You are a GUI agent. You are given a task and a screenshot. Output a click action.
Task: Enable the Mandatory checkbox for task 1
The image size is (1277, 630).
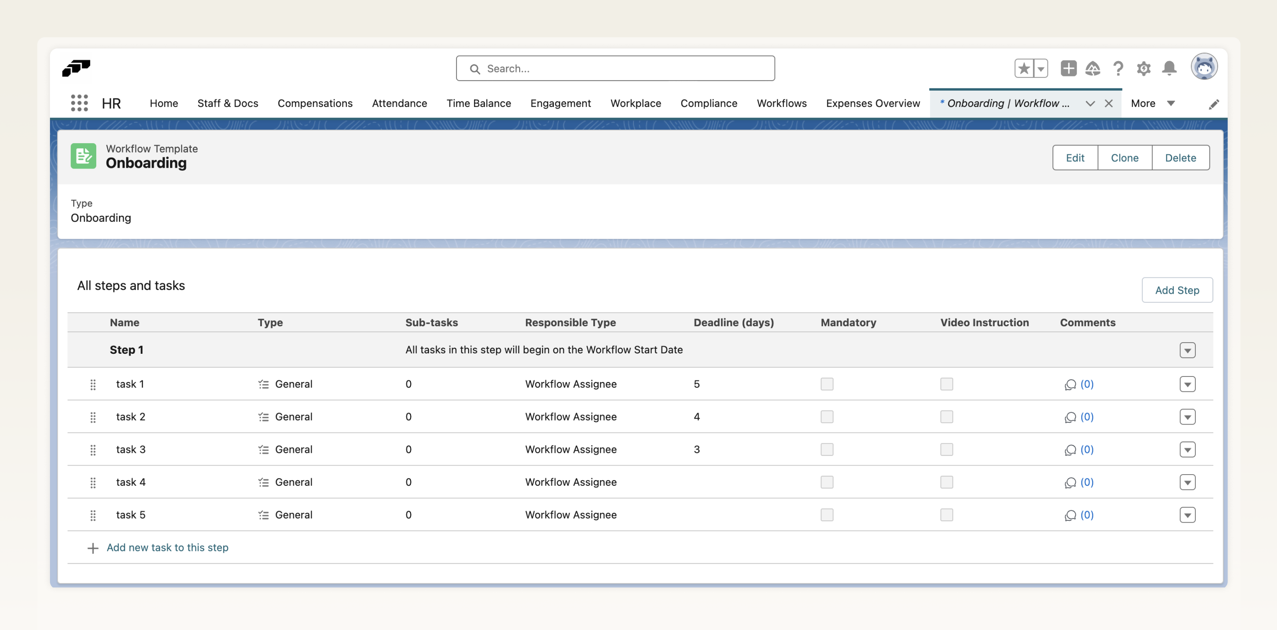click(826, 384)
